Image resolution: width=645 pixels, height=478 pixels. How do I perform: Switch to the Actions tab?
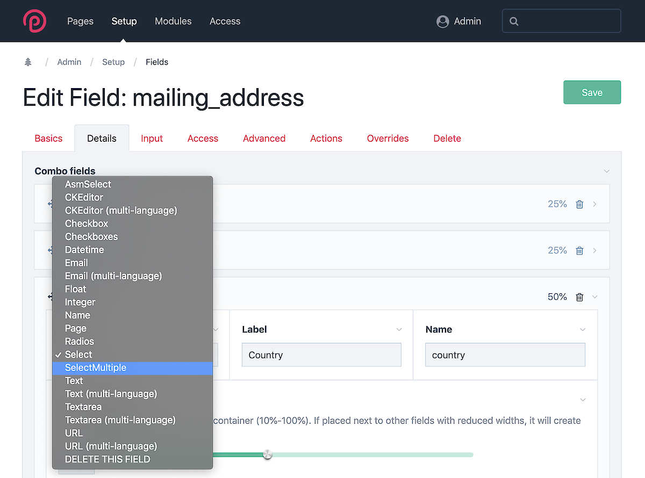coord(326,138)
